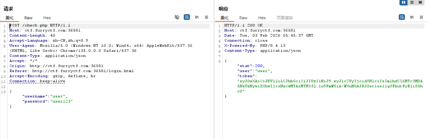The height and width of the screenshot is (139, 428).
Task: Click the crossed-out eye icon in request panel
Action: point(177,17)
